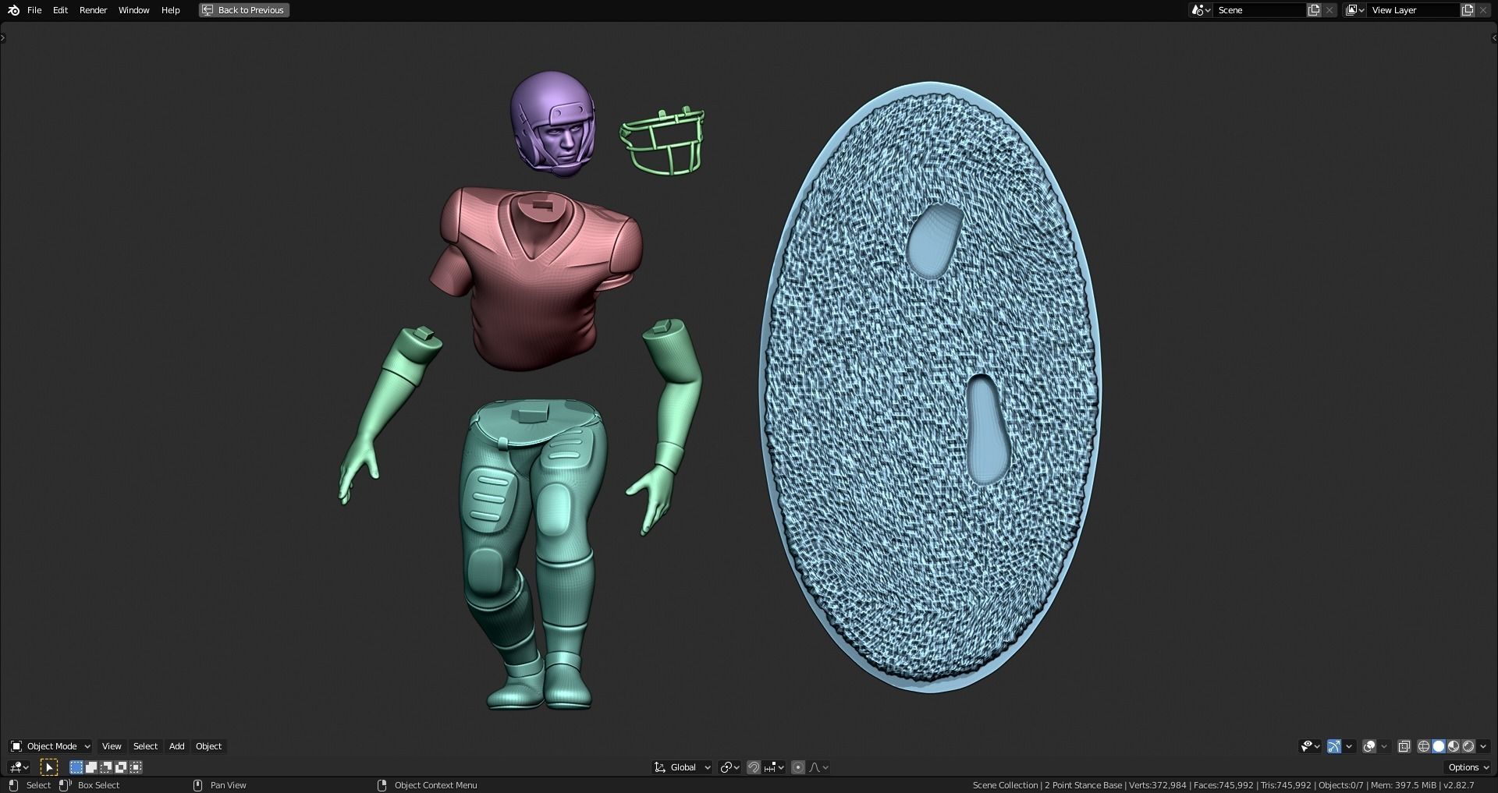Open the viewport View menu

click(112, 746)
